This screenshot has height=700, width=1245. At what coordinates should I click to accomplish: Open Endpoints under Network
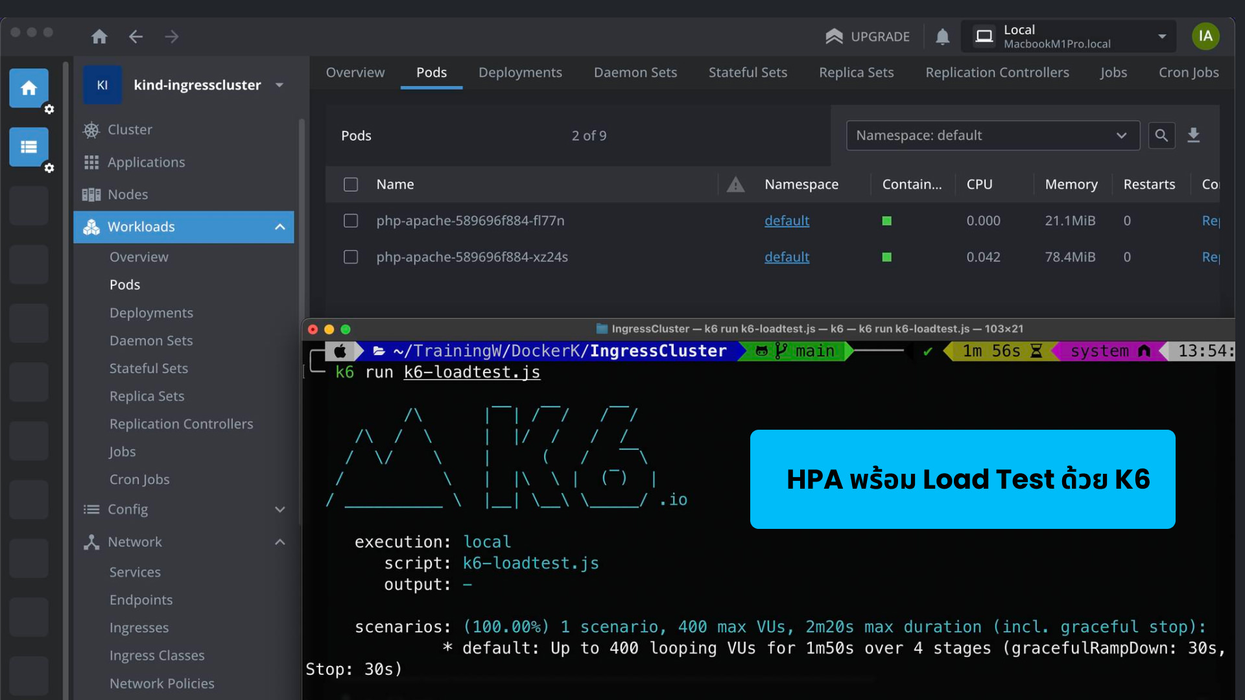tap(141, 600)
